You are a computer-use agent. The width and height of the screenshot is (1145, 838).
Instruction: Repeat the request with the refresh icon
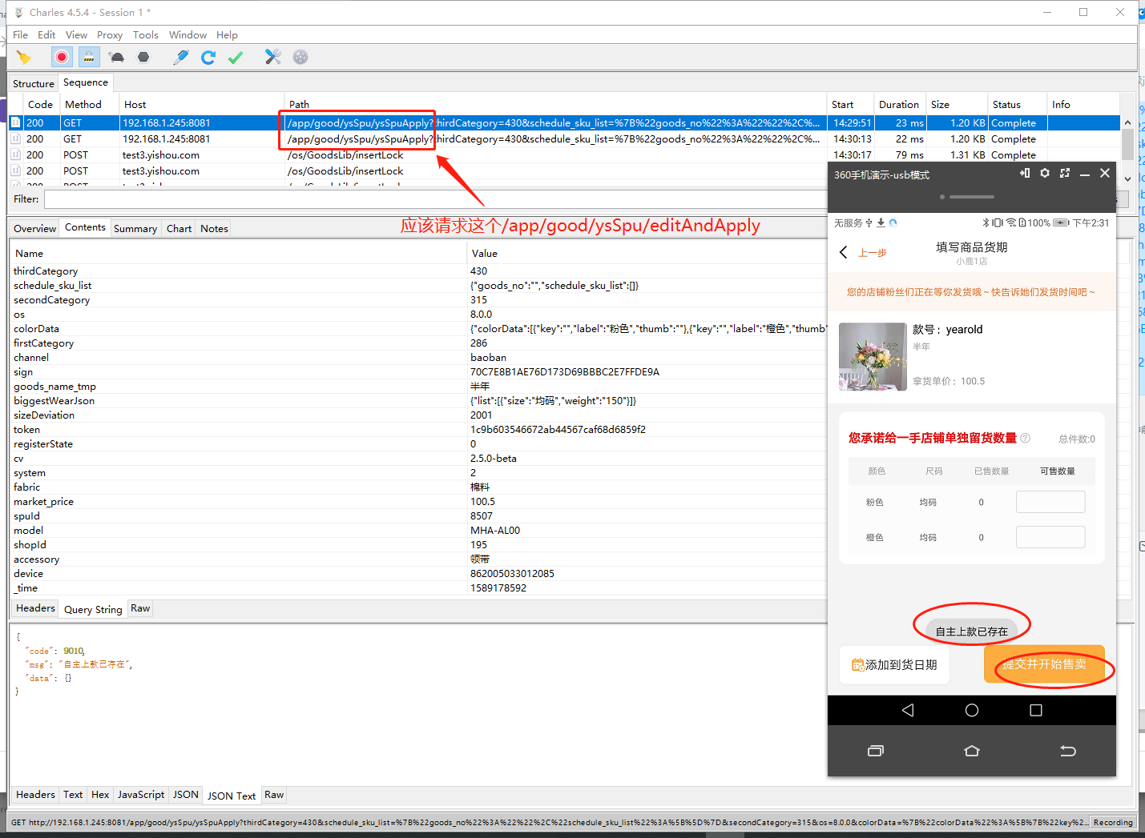208,57
